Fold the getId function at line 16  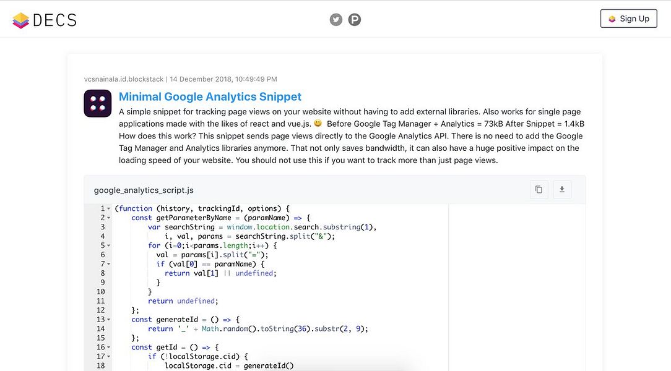109,348
